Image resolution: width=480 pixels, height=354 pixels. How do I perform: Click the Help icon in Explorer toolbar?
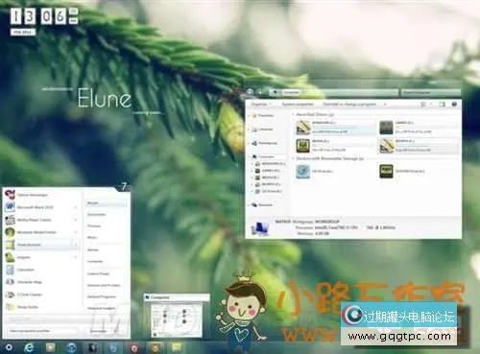click(x=454, y=105)
